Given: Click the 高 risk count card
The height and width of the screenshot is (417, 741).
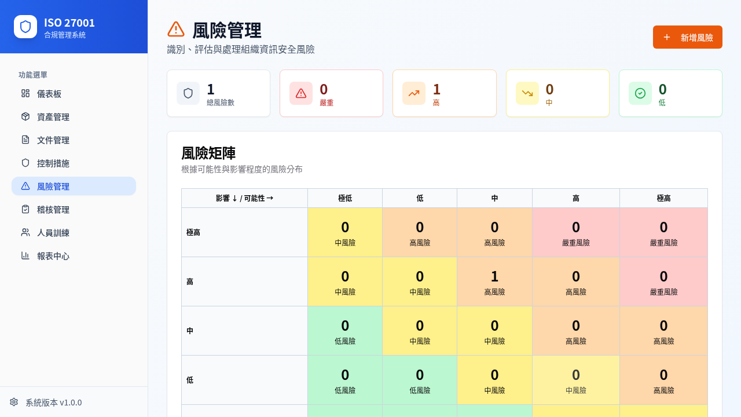Looking at the screenshot, I should click(x=444, y=93).
